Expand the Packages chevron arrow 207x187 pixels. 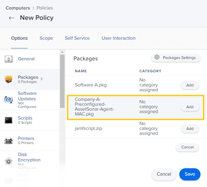point(42,79)
